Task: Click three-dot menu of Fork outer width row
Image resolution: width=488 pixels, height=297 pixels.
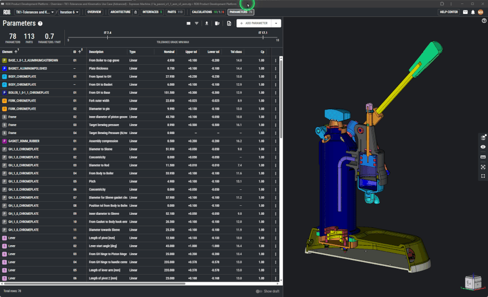Action: coord(275,101)
